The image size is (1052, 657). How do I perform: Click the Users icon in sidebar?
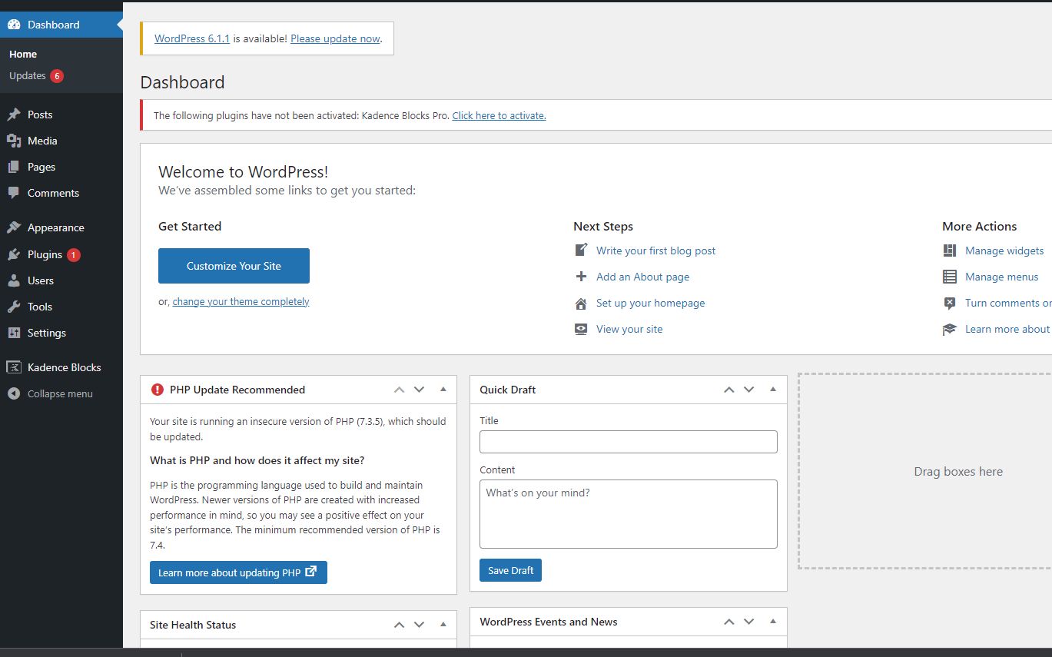coord(13,280)
